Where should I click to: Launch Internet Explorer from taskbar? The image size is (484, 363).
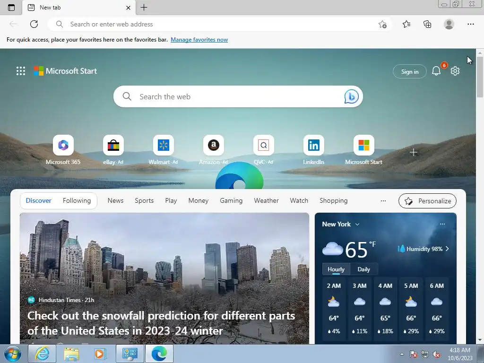point(42,354)
